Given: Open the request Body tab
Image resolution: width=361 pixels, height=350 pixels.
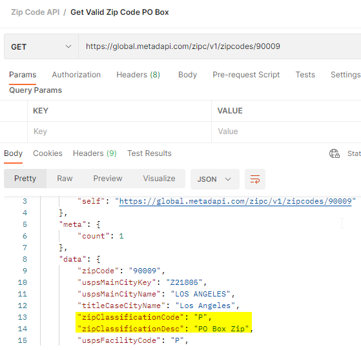Looking at the screenshot, I should [x=187, y=75].
